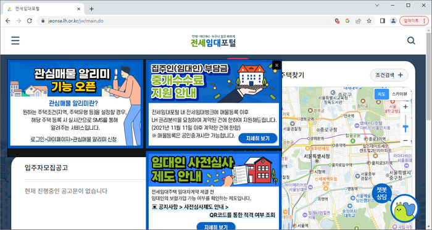Click the 조건검색 plus button
Image resolution: width=432 pixels, height=230 pixels.
tap(389, 75)
